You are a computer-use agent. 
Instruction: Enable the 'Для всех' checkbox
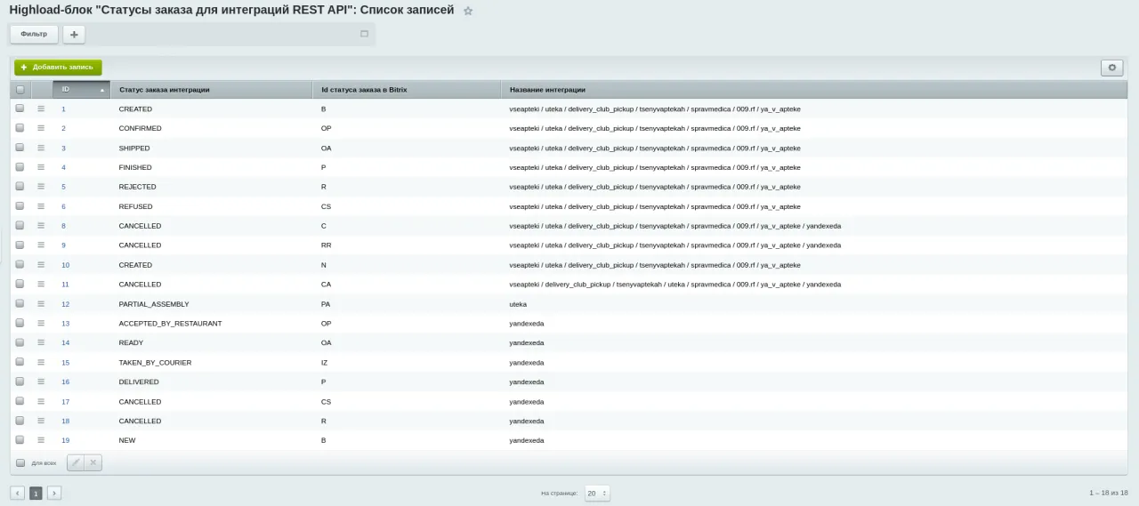(20, 462)
